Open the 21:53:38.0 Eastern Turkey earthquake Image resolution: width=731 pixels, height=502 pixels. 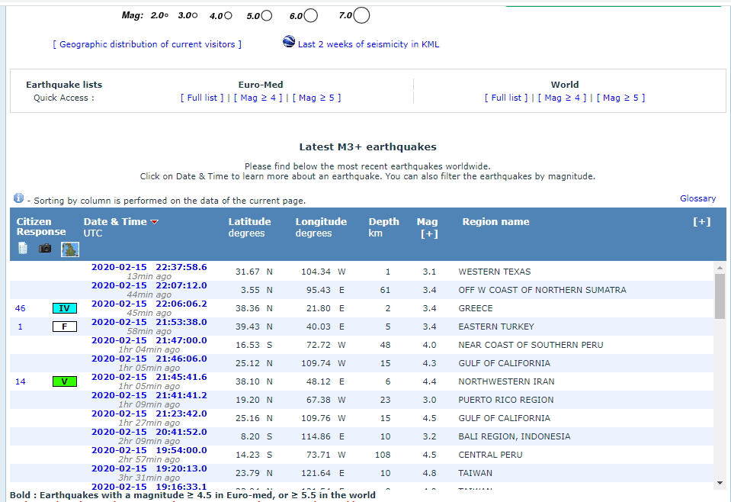point(149,322)
